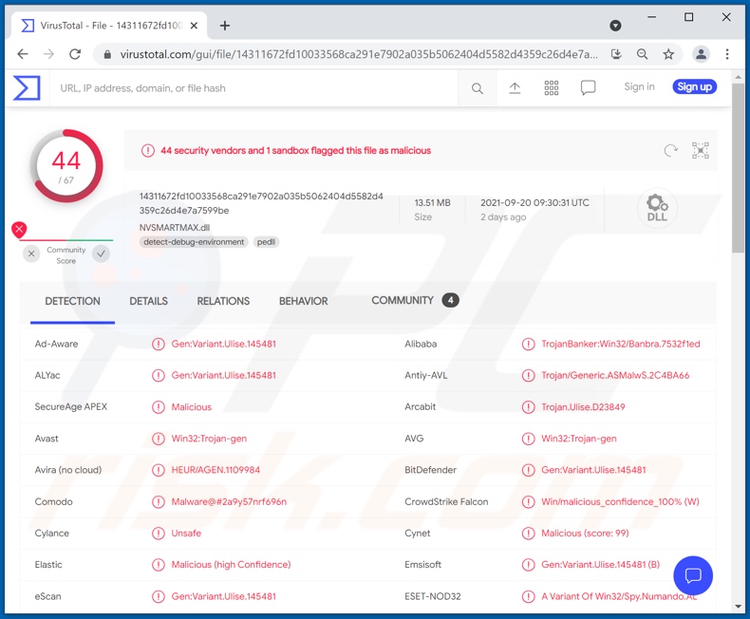Click the red malicious badge icon
This screenshot has height=619, width=750.
point(19,230)
